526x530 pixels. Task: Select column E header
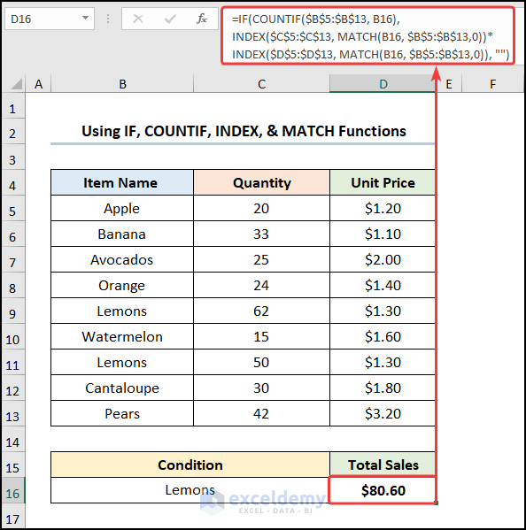[449, 84]
